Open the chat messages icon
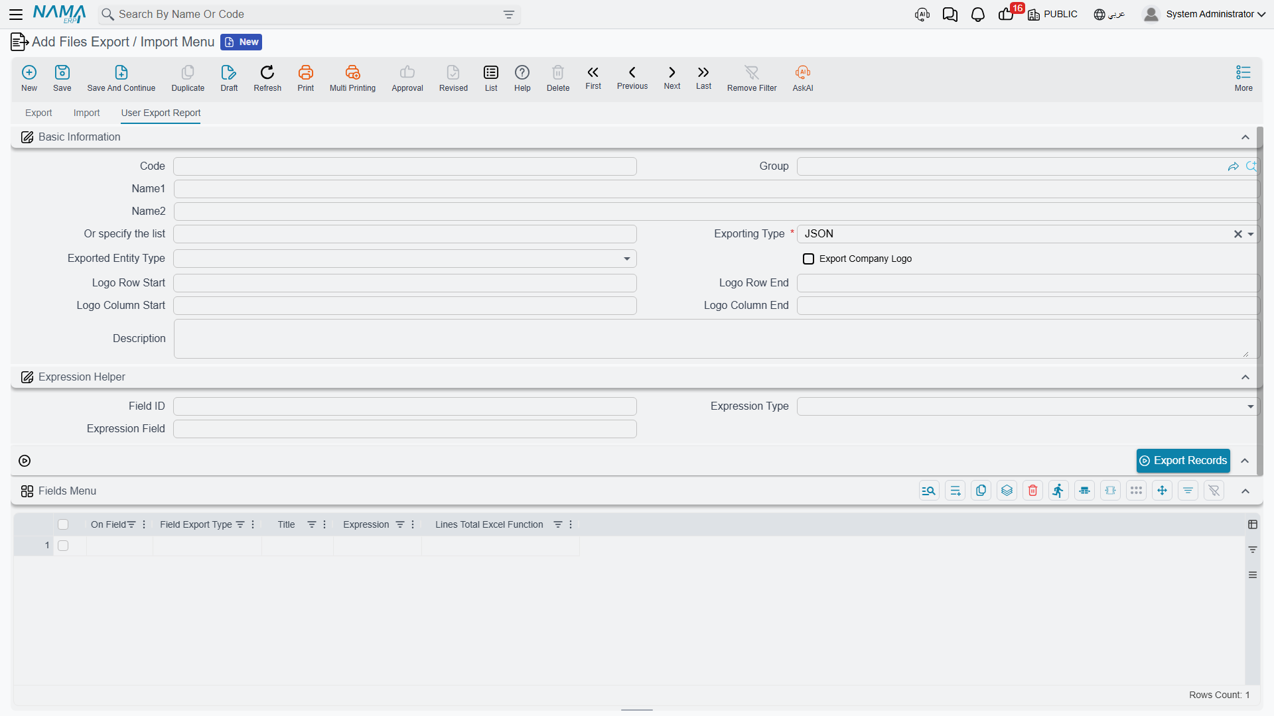Image resolution: width=1274 pixels, height=716 pixels. pyautogui.click(x=950, y=14)
